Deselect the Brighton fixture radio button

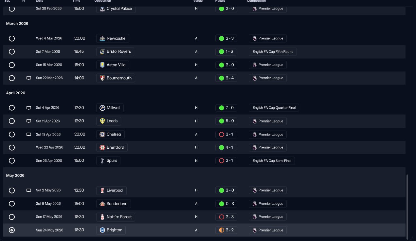(12, 230)
